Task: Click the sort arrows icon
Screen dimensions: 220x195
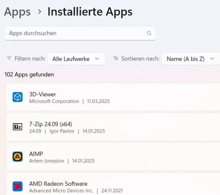Action: point(116,58)
